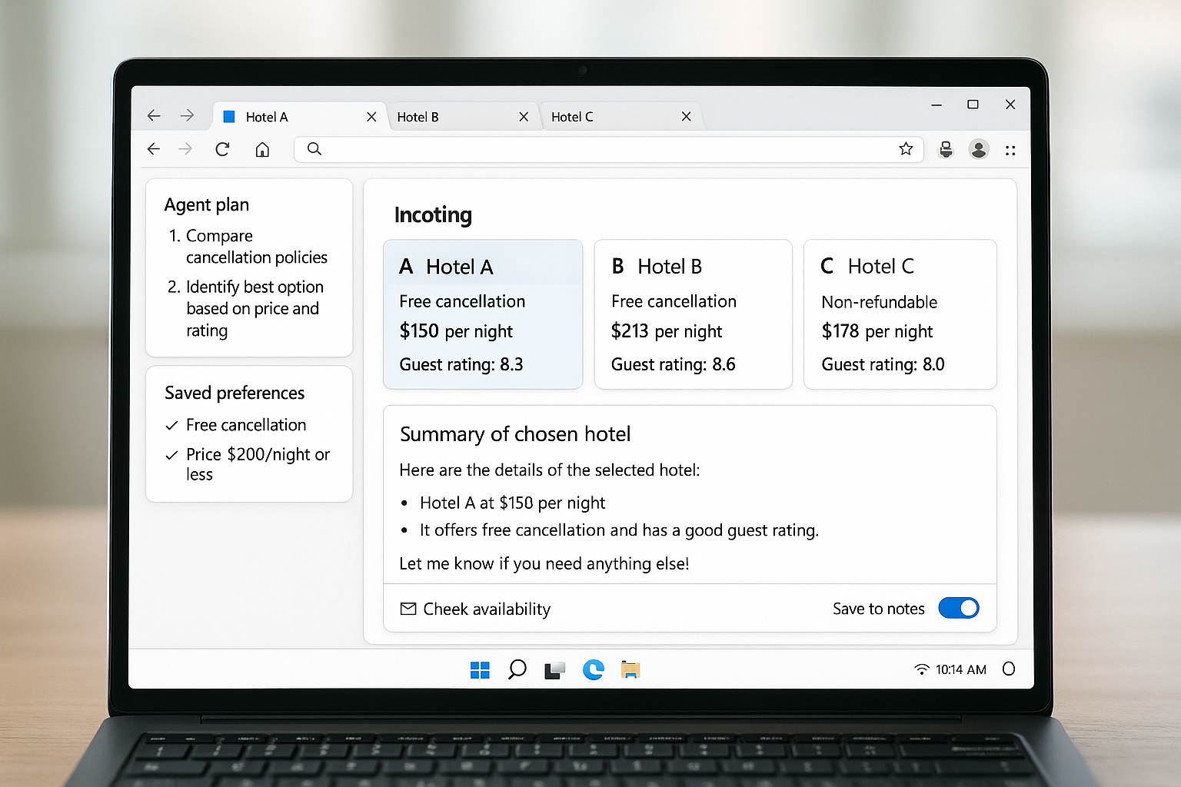This screenshot has width=1181, height=787.
Task: Select the Hotel B card
Action: click(x=693, y=314)
